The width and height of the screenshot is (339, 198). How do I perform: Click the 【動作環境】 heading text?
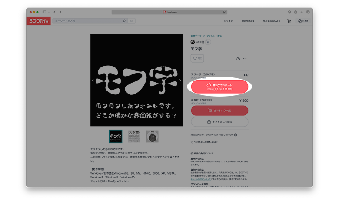click(97, 169)
